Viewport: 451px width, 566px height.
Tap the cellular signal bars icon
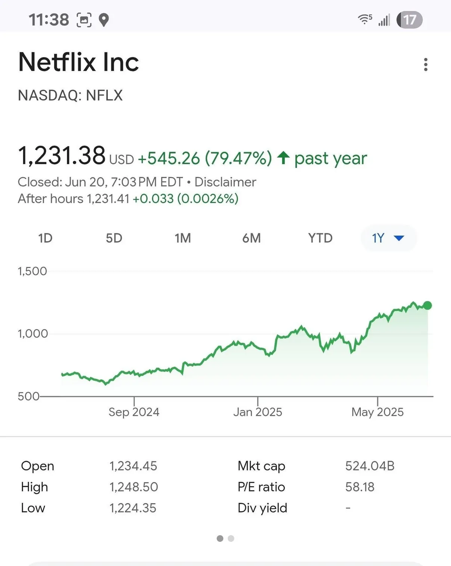[x=384, y=20]
